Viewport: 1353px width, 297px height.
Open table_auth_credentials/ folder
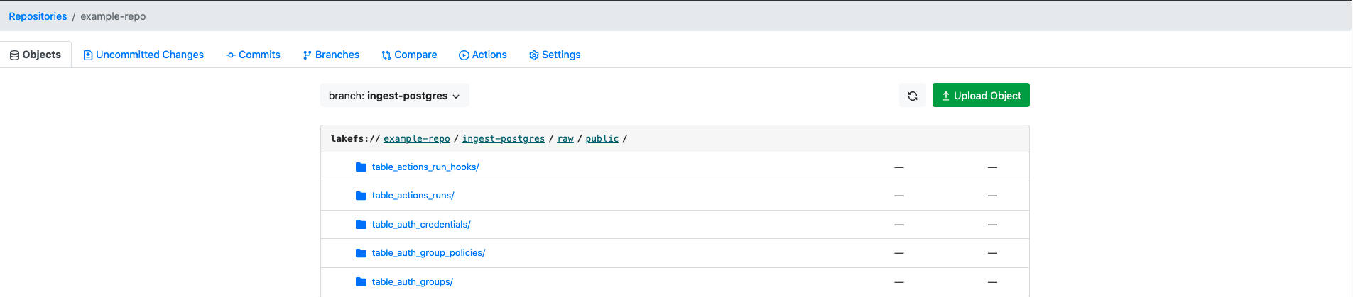[x=421, y=225]
